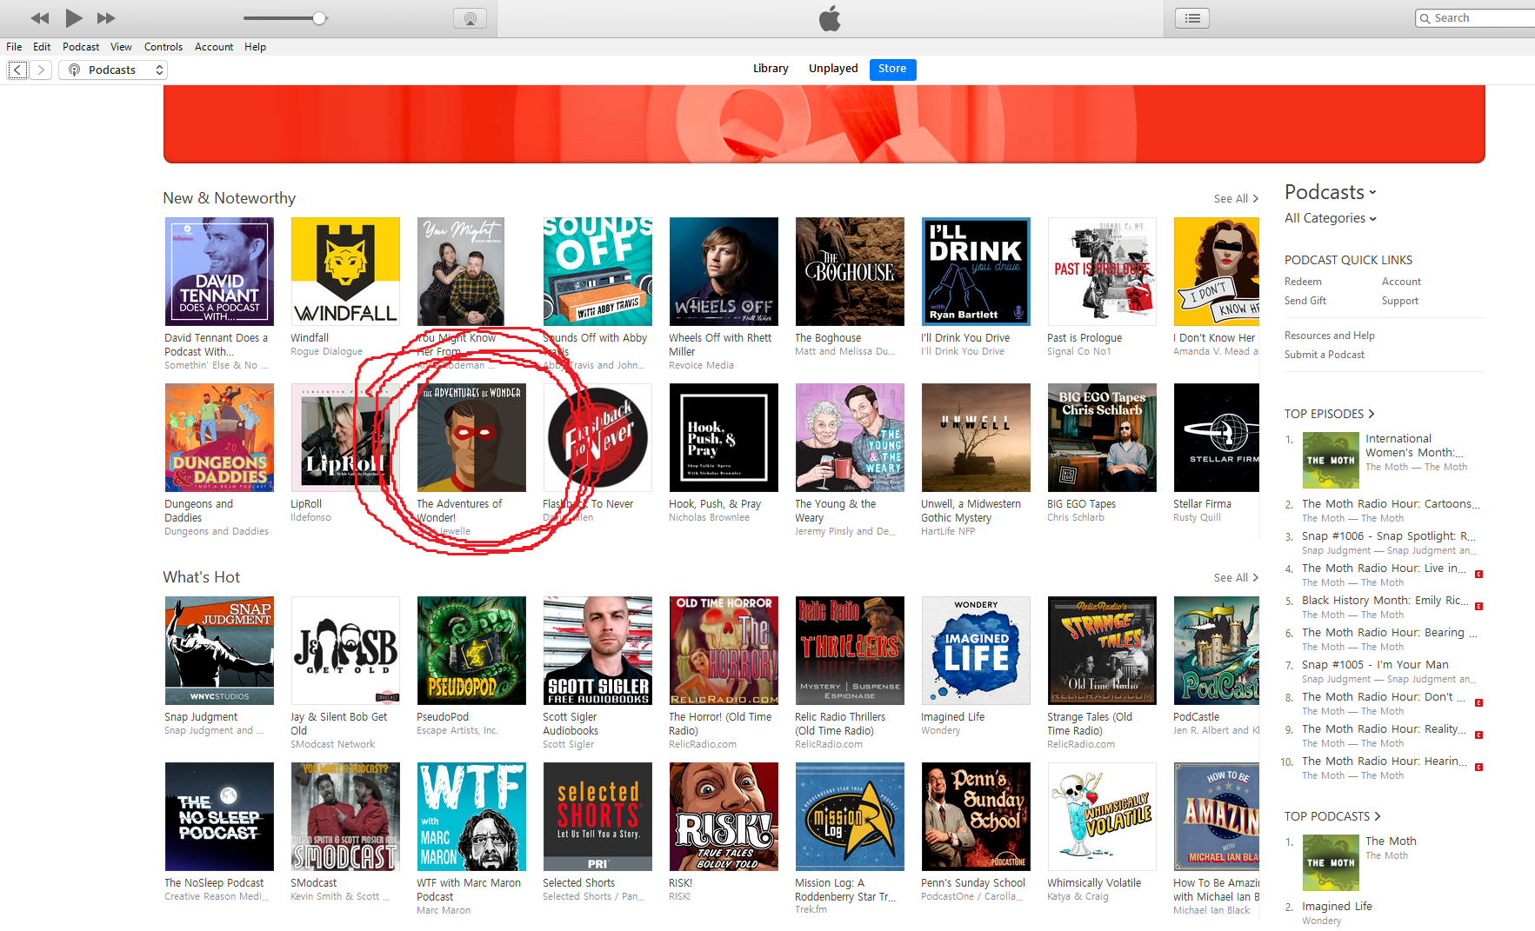
Task: Open PseudoPod podcast artwork
Action: tap(471, 650)
